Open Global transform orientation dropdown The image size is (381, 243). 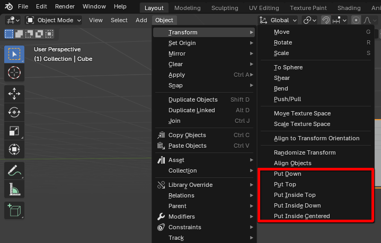point(278,20)
